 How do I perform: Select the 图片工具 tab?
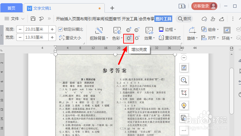163,19
